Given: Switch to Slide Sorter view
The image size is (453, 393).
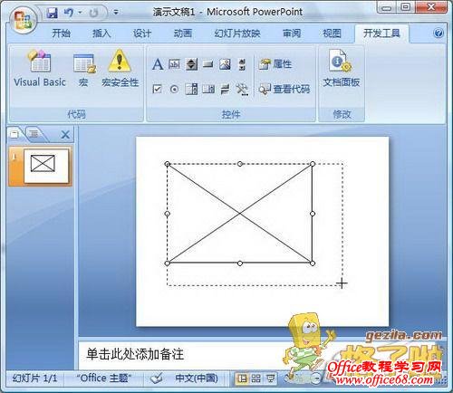Looking at the screenshot, I should (x=255, y=379).
